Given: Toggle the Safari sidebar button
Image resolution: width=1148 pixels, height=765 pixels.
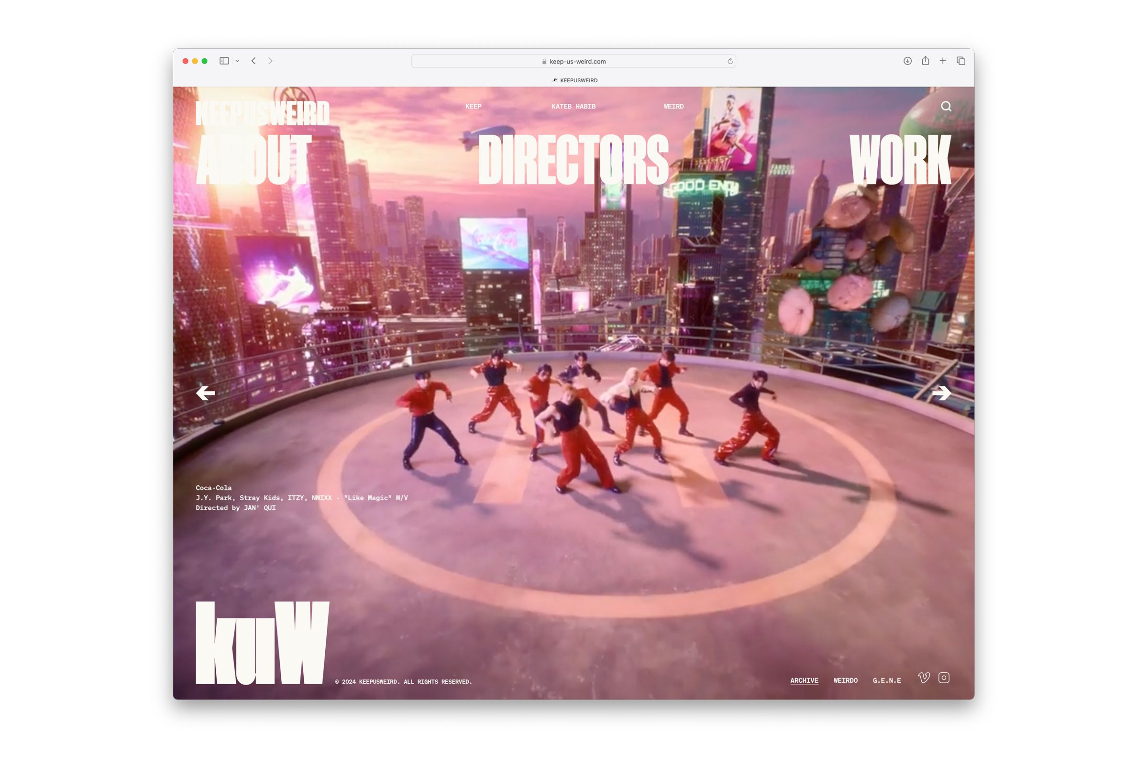Looking at the screenshot, I should tap(224, 61).
